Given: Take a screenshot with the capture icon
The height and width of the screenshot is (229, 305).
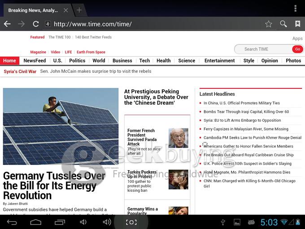Looking at the screenshot, I should 131,222.
